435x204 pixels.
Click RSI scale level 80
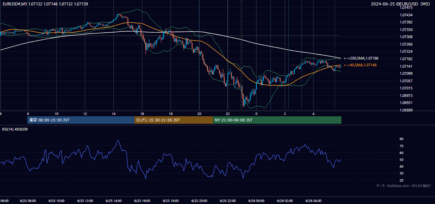tap(401, 139)
